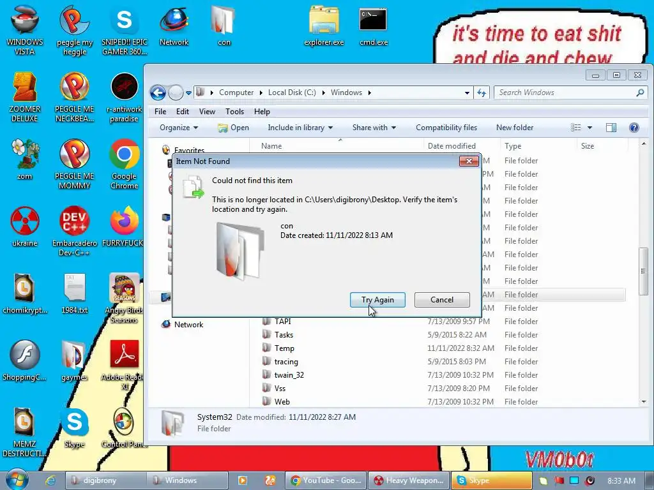Sort by the Name column header
This screenshot has width=654, height=490.
pyautogui.click(x=271, y=146)
